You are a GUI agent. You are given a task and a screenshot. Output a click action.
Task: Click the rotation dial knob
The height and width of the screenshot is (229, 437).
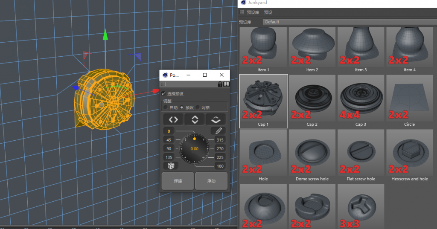tap(194, 148)
